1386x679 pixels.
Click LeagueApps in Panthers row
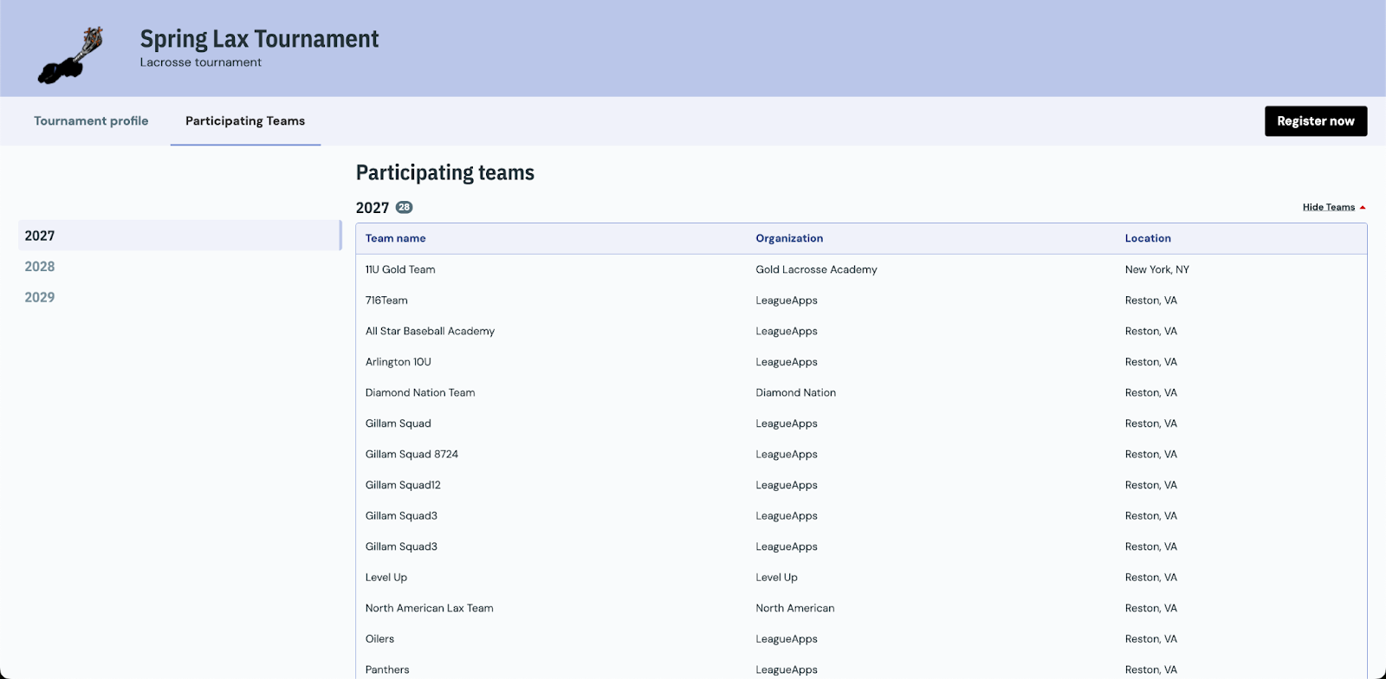pyautogui.click(x=787, y=669)
